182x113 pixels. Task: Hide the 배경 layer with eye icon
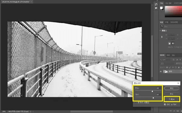tap(161, 71)
